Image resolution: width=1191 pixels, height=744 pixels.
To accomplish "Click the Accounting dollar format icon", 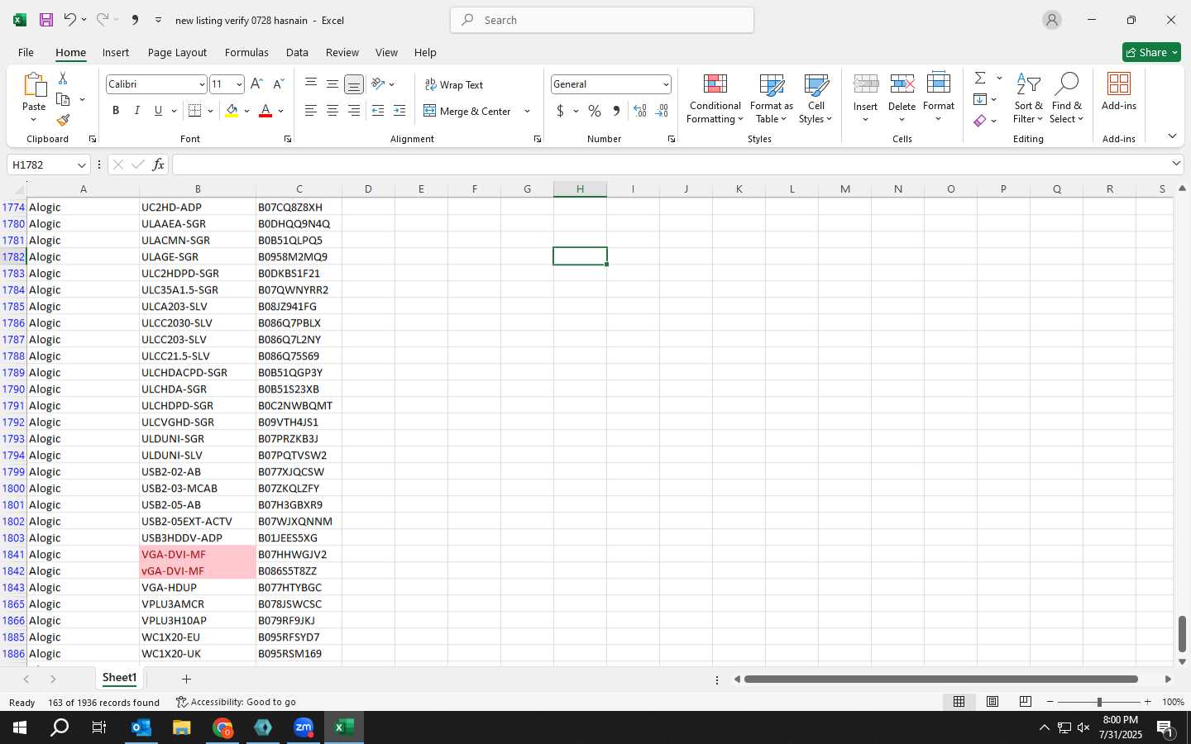I will point(560,111).
